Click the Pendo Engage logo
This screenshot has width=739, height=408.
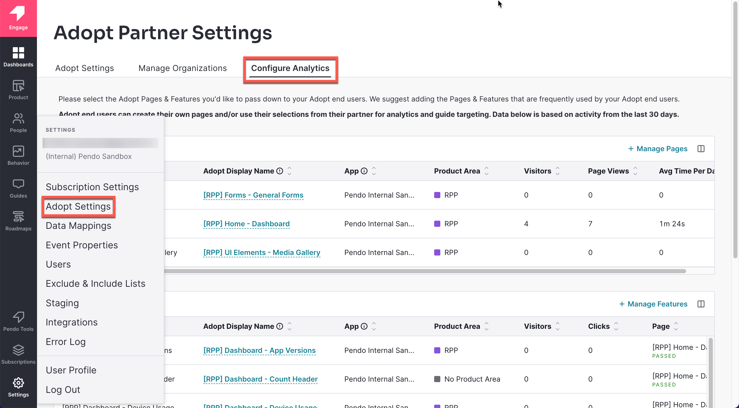18,18
